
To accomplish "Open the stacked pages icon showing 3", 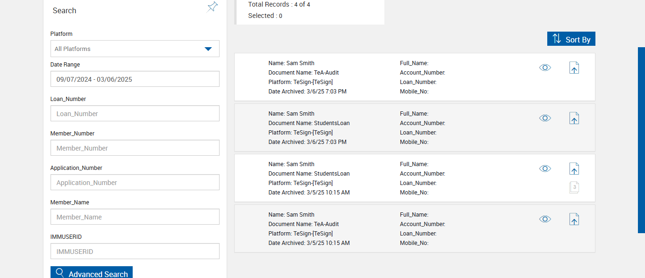I will (574, 187).
